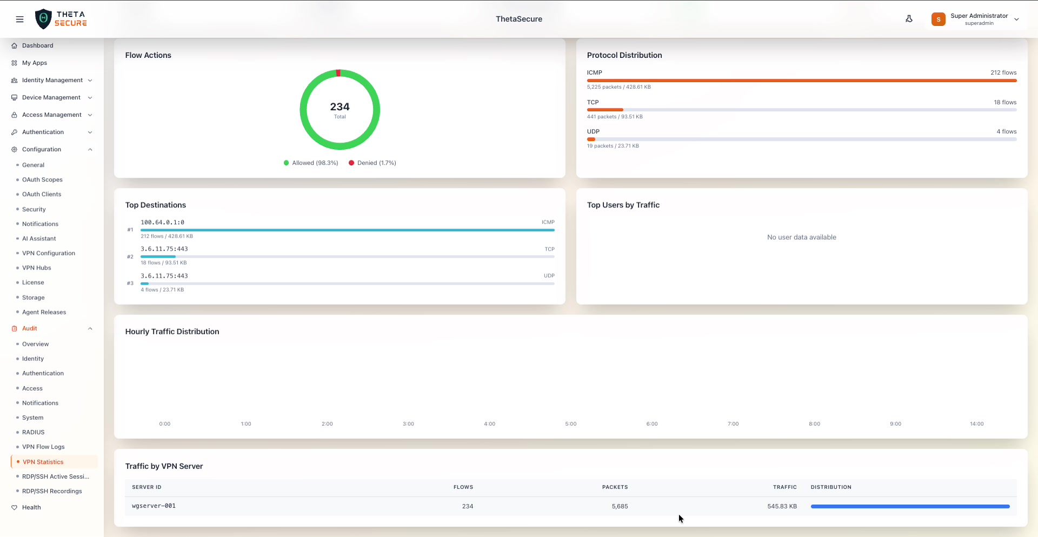Select the Health heart icon in sidebar

[x=14, y=507]
